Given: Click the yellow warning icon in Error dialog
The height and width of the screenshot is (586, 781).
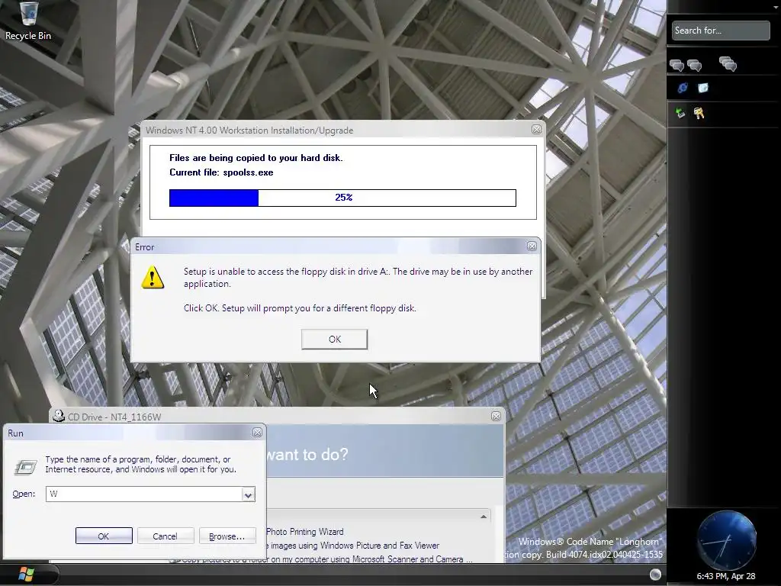Looking at the screenshot, I should coord(153,277).
